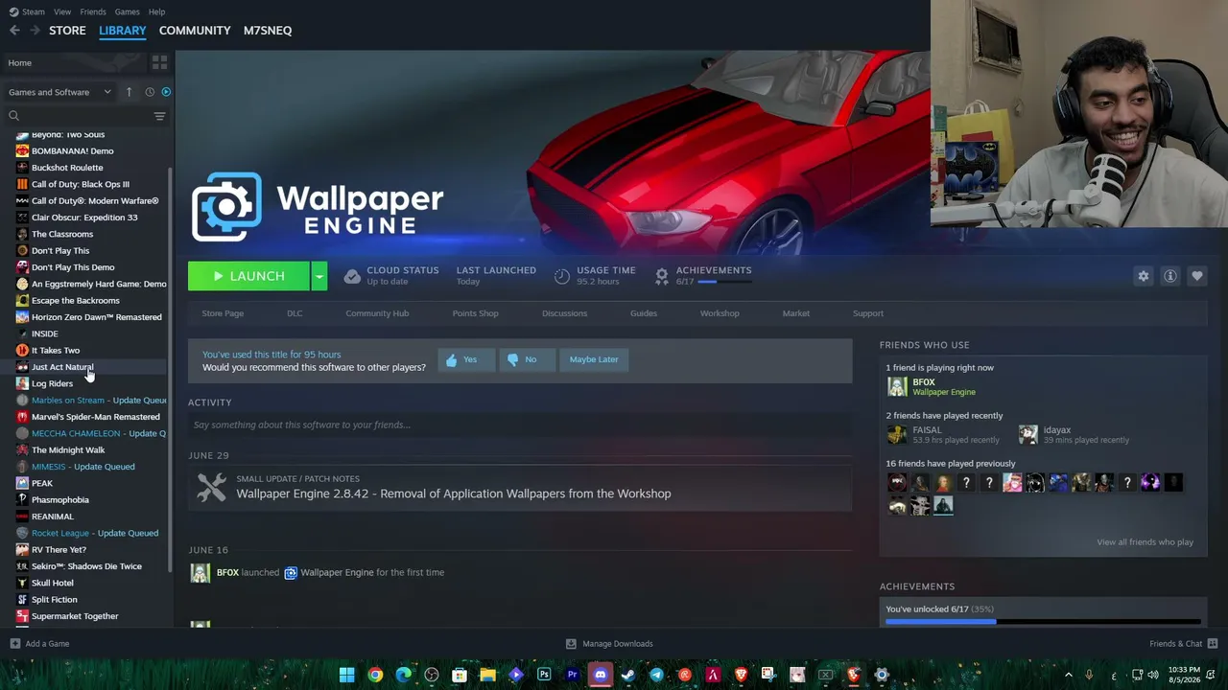1228x690 pixels.
Task: Click the achievements unlocked progress bar
Action: click(1043, 622)
